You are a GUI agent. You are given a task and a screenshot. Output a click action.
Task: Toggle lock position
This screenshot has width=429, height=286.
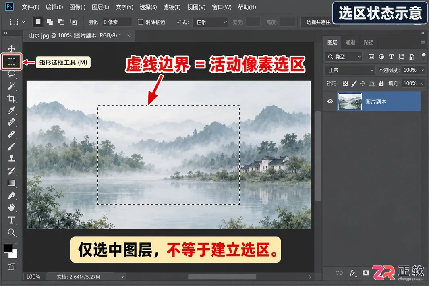363,83
